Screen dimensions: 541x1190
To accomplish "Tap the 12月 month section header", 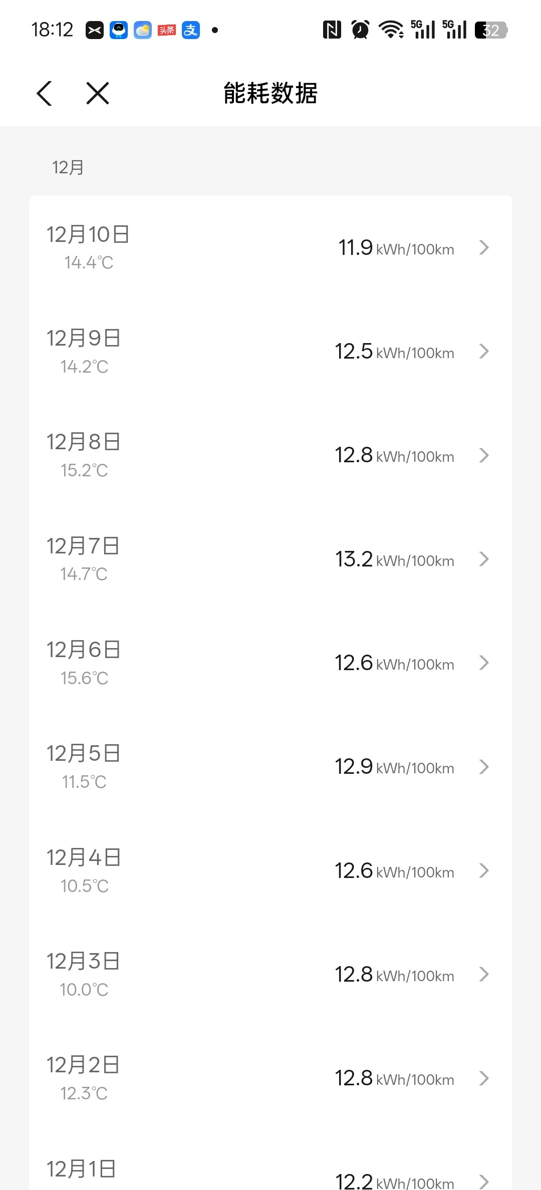I will [68, 167].
